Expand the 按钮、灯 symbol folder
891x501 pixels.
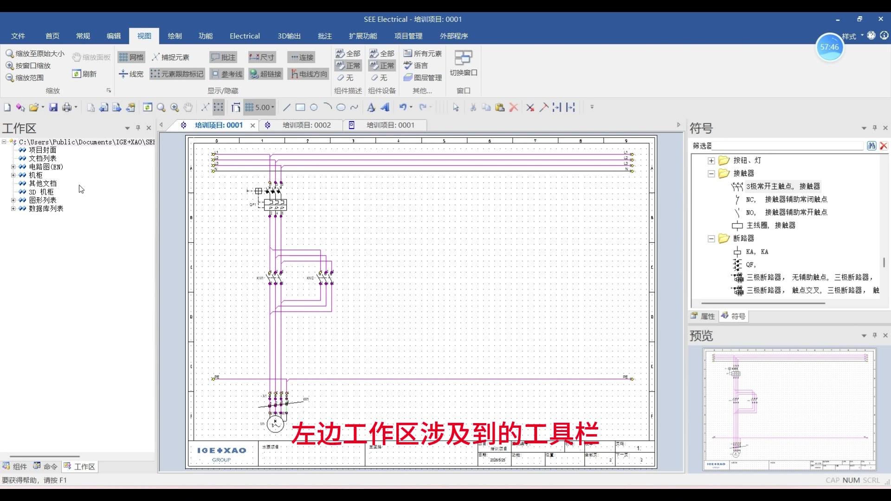click(711, 161)
